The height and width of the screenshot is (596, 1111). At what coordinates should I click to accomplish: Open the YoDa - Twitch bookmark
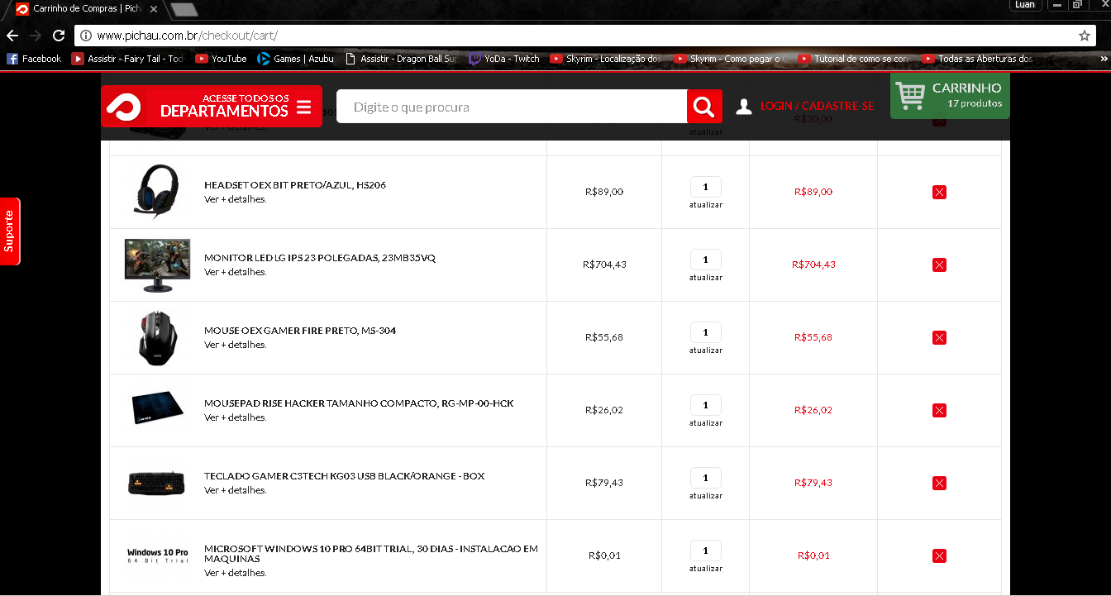click(x=504, y=59)
